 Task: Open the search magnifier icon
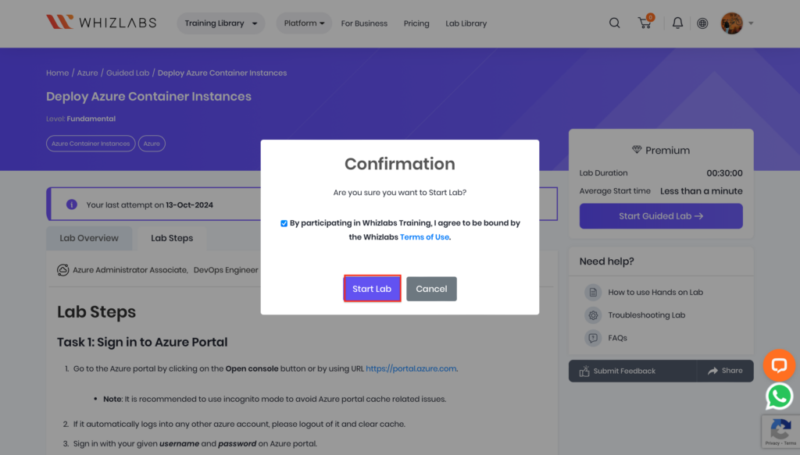tap(614, 23)
